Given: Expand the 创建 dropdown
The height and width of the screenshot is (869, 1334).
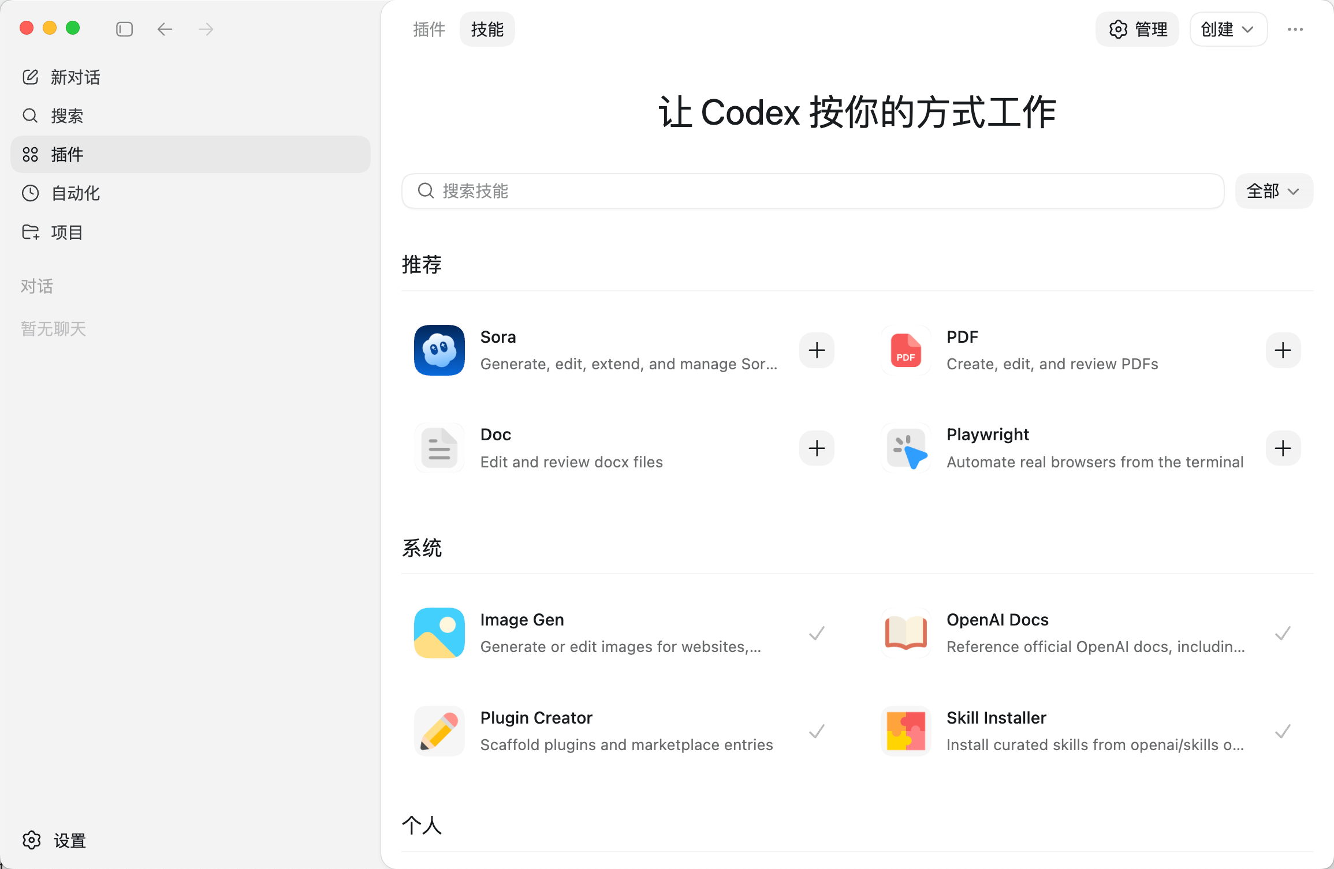Looking at the screenshot, I should click(1228, 29).
